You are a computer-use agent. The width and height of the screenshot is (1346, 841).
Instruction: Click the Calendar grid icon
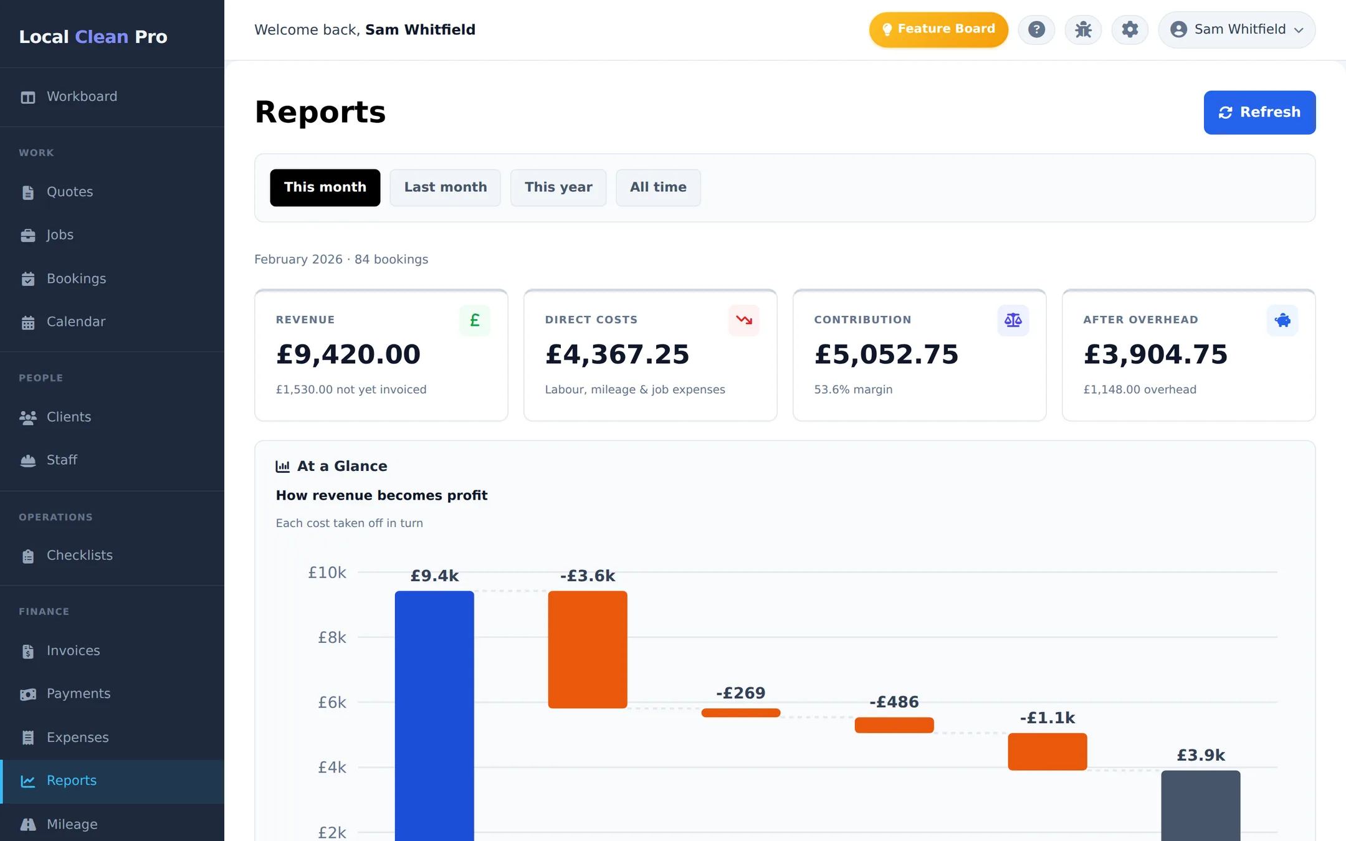tap(28, 322)
